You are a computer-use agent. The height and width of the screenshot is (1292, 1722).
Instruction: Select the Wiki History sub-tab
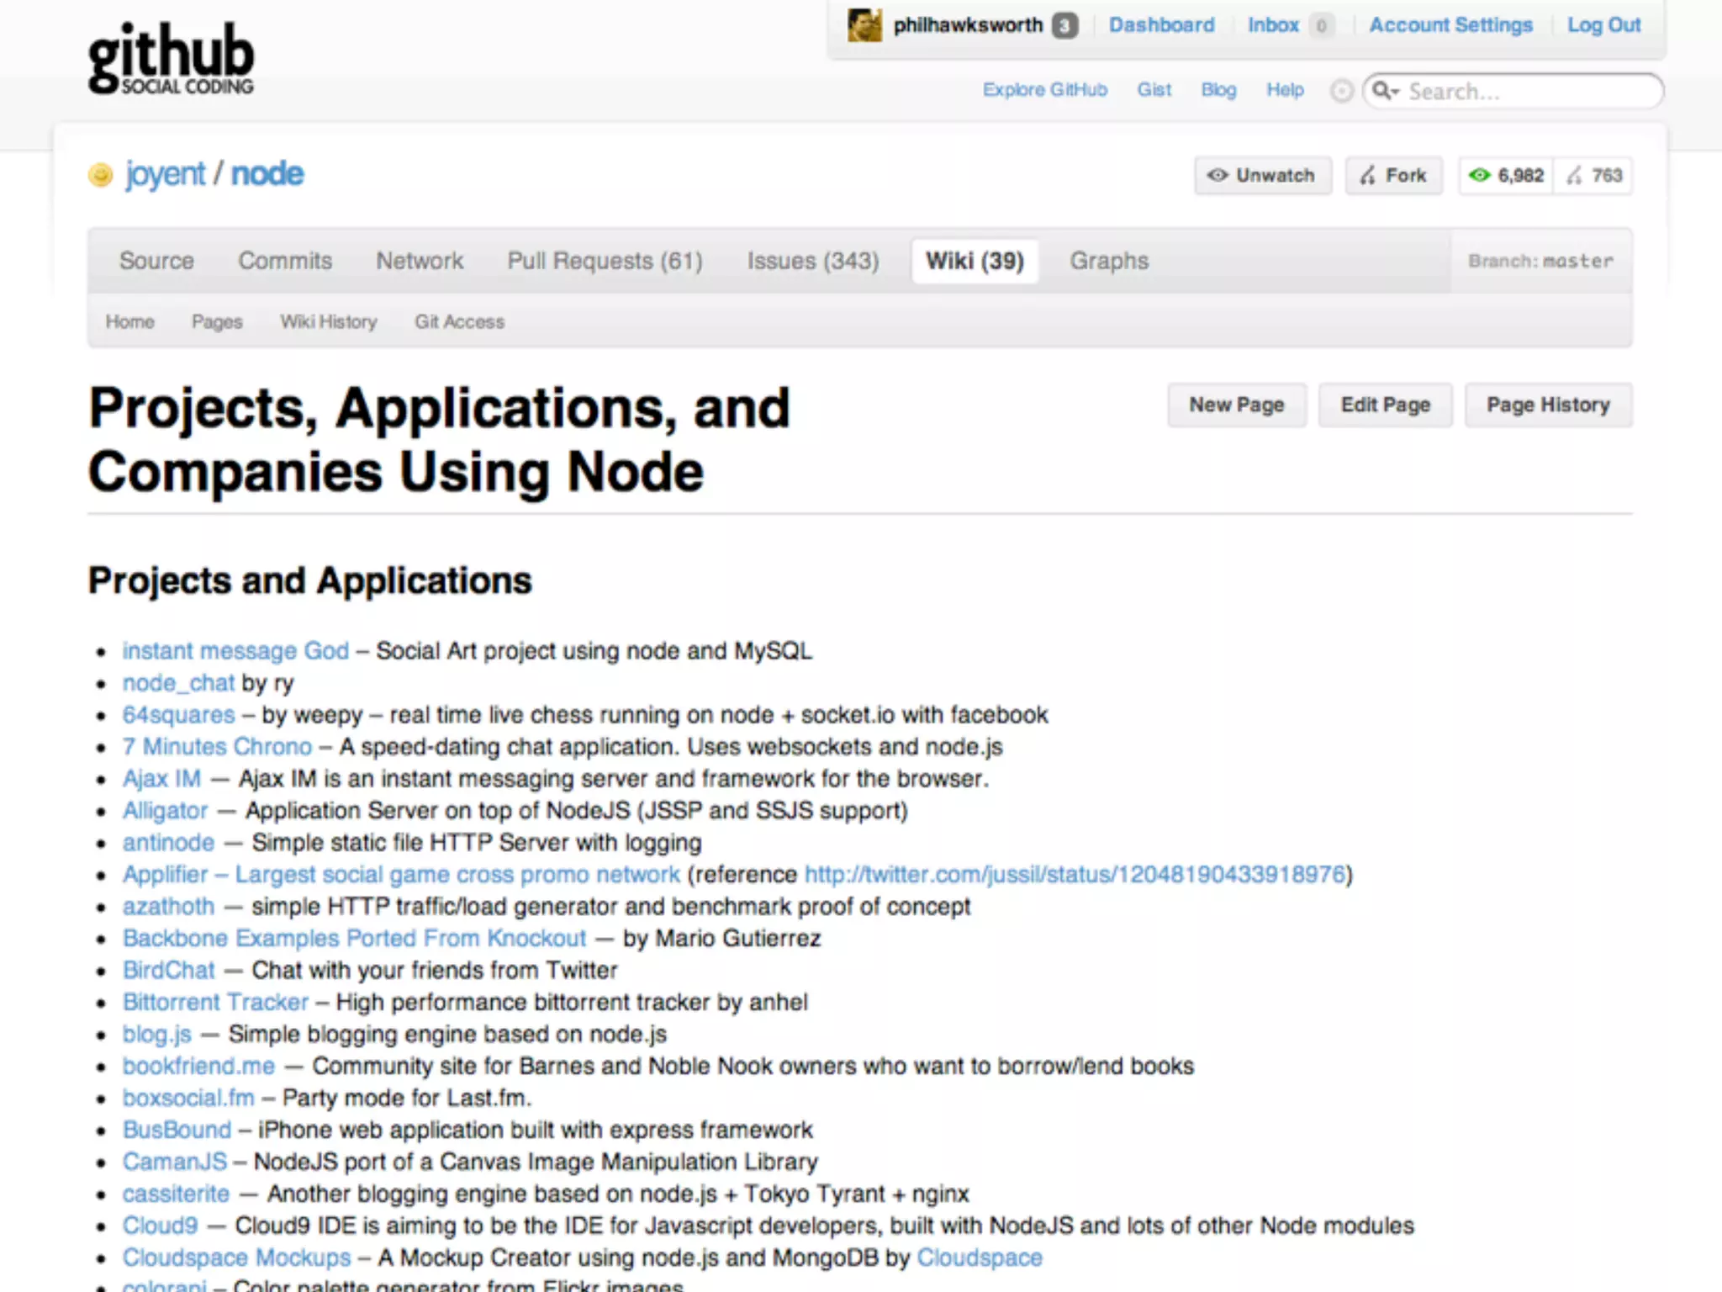coord(328,321)
